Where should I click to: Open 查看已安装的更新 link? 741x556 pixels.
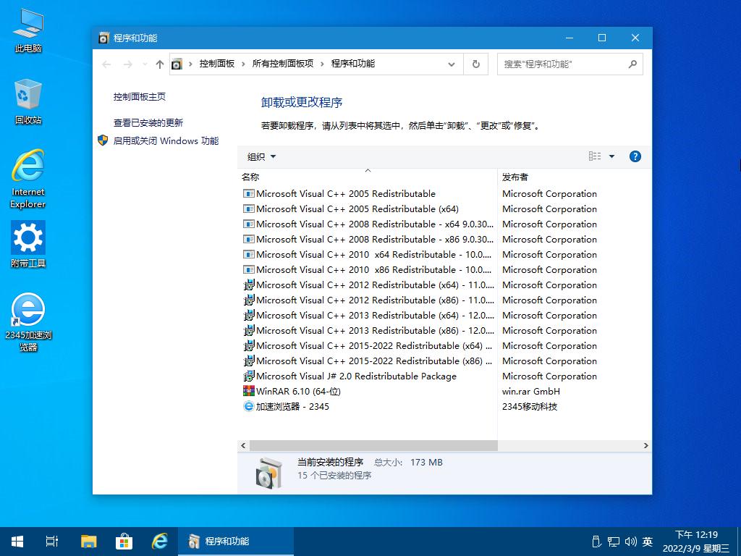coord(148,123)
